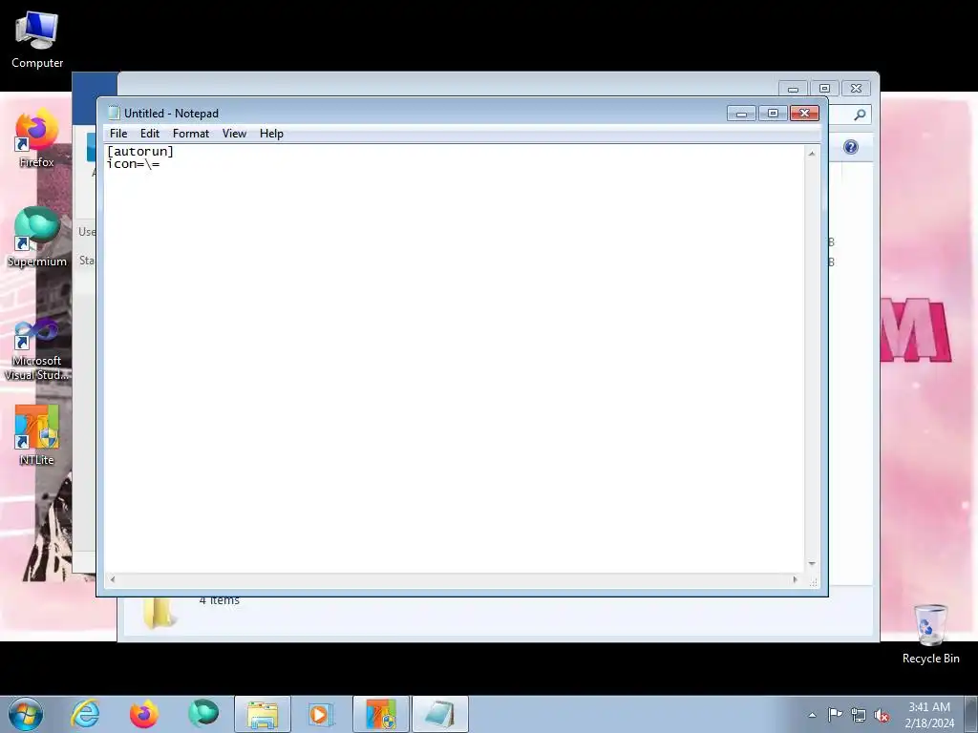Click the folder icon in the Explorer details pane

coord(159,612)
